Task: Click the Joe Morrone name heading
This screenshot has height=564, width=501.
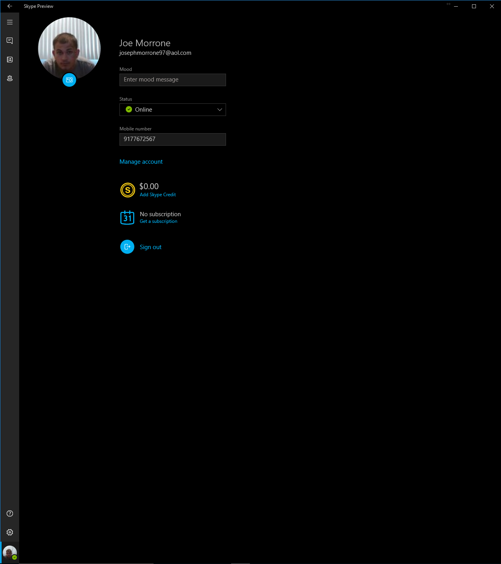Action: click(x=145, y=43)
